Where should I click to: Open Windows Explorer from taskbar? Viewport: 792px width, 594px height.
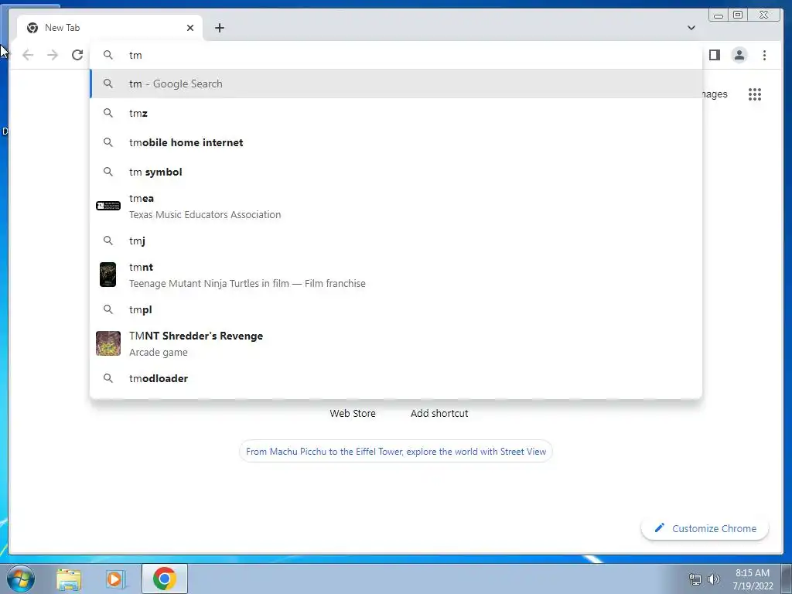pos(69,579)
